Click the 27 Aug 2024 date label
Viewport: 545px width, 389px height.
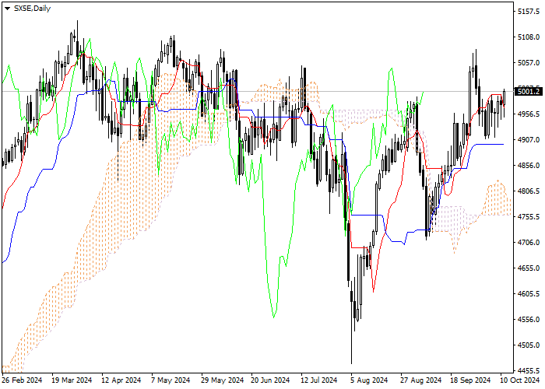click(x=420, y=380)
